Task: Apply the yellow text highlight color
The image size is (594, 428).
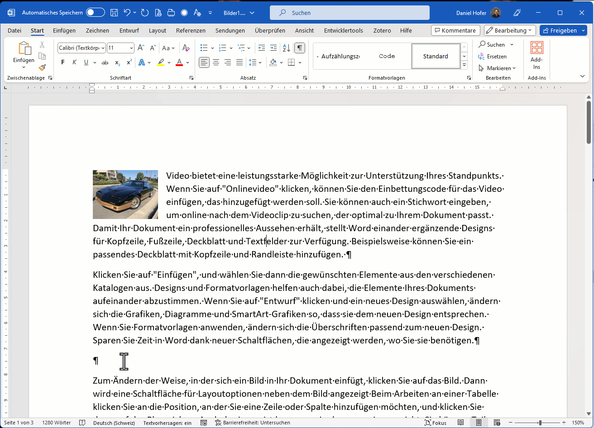Action: [161, 62]
